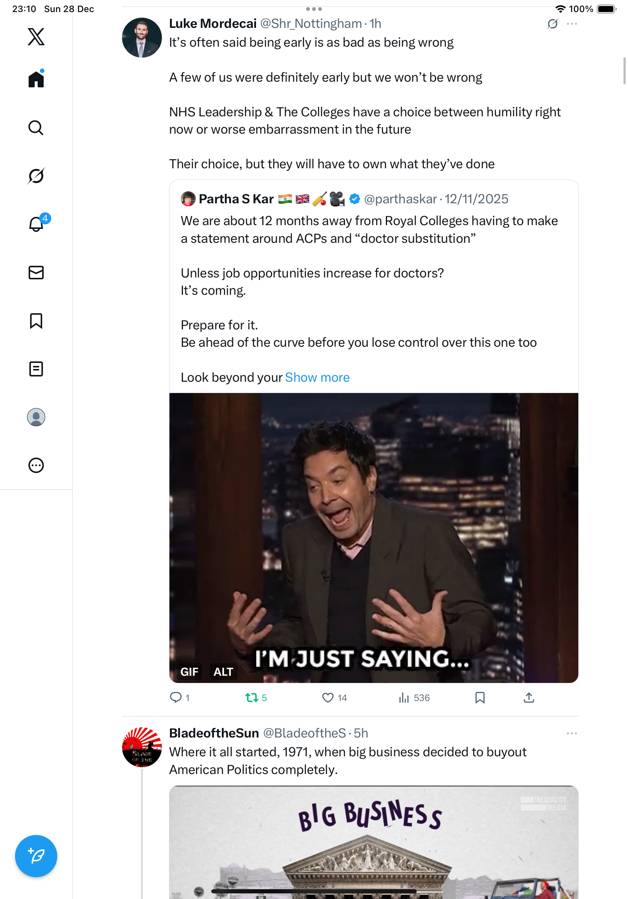Expand the sidebar More circle menu
The image size is (628, 899).
point(36,465)
